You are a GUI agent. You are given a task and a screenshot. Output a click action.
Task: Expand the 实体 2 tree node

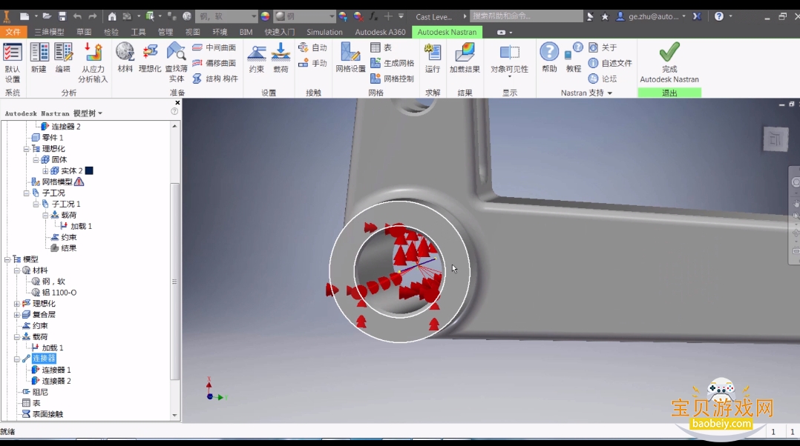pyautogui.click(x=45, y=170)
